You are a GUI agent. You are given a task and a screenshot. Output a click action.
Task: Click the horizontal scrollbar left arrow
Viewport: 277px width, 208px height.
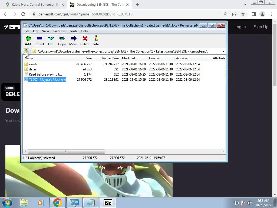[25, 152]
